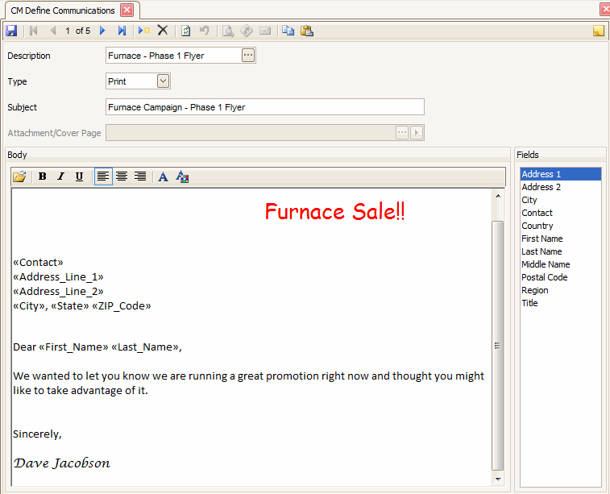Select the CM Define Communications tab
This screenshot has width=610, height=494.
pos(63,10)
